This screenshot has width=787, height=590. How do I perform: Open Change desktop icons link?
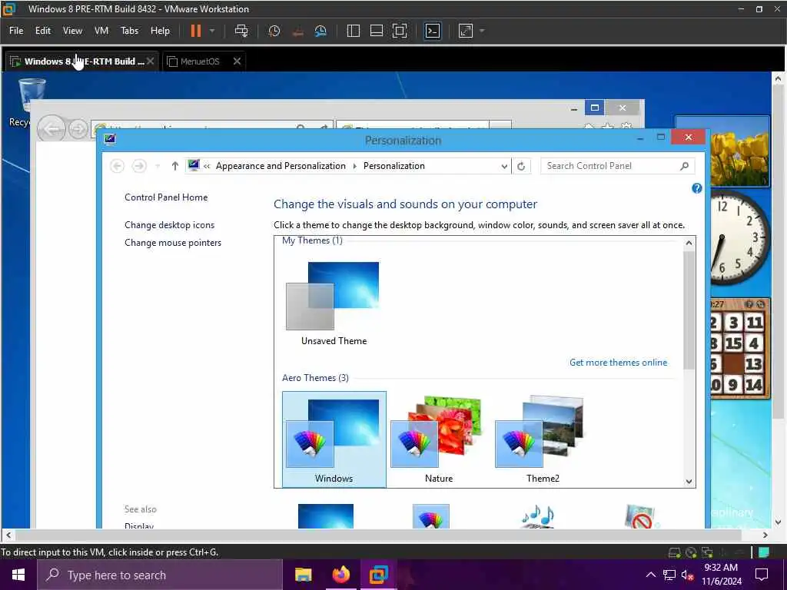[170, 225]
